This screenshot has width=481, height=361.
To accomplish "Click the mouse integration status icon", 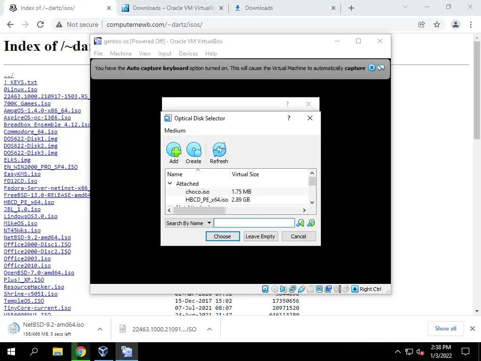I will [x=346, y=289].
